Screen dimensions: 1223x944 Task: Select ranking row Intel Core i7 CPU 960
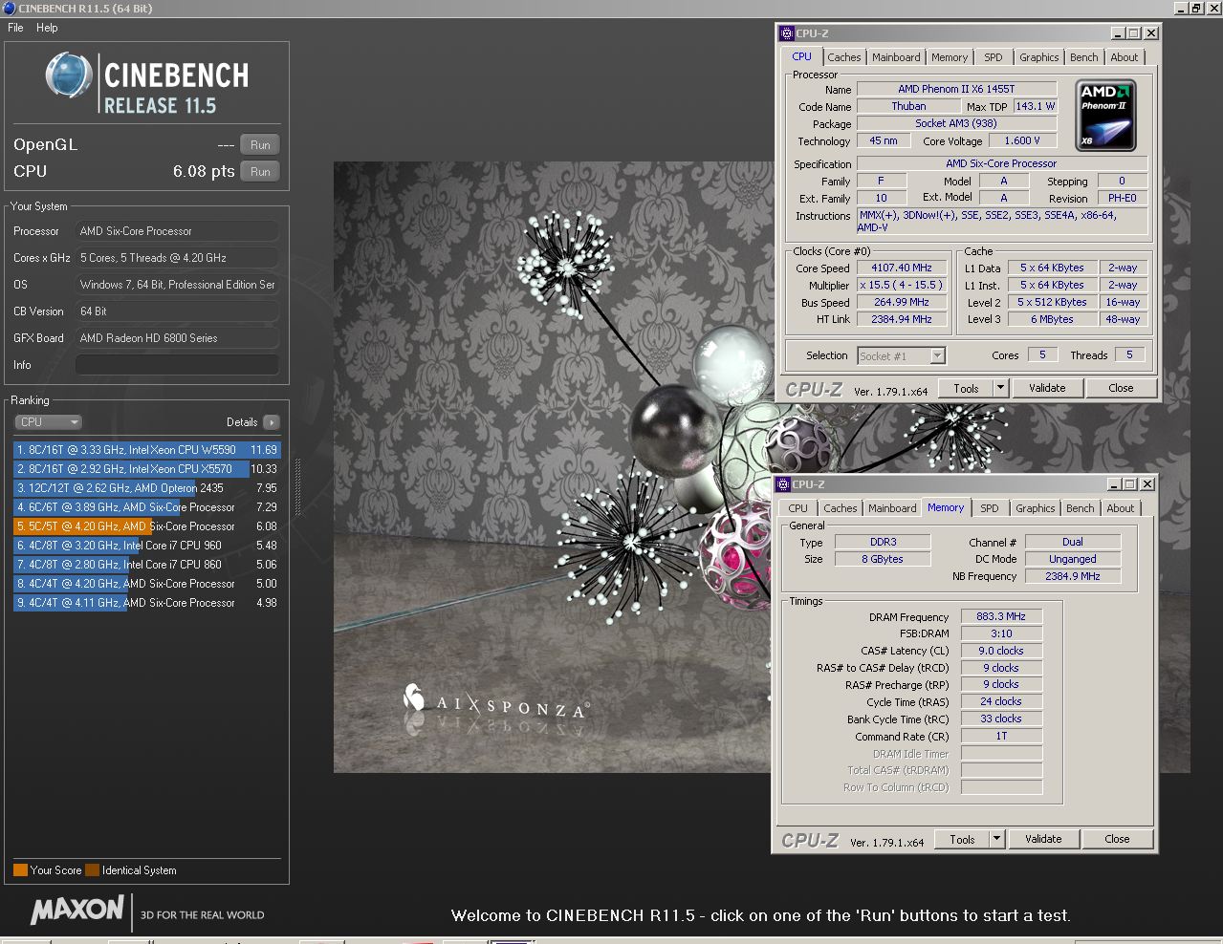tap(147, 546)
